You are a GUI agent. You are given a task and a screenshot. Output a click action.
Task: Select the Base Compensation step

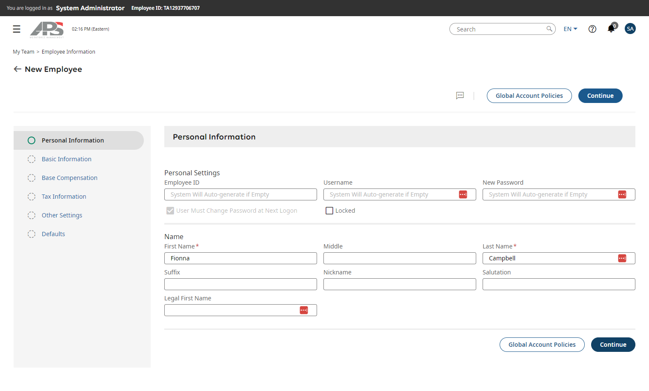69,178
